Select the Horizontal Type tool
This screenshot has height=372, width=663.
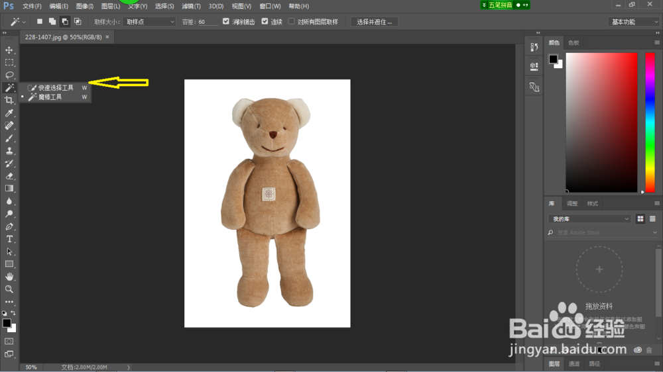pos(9,239)
